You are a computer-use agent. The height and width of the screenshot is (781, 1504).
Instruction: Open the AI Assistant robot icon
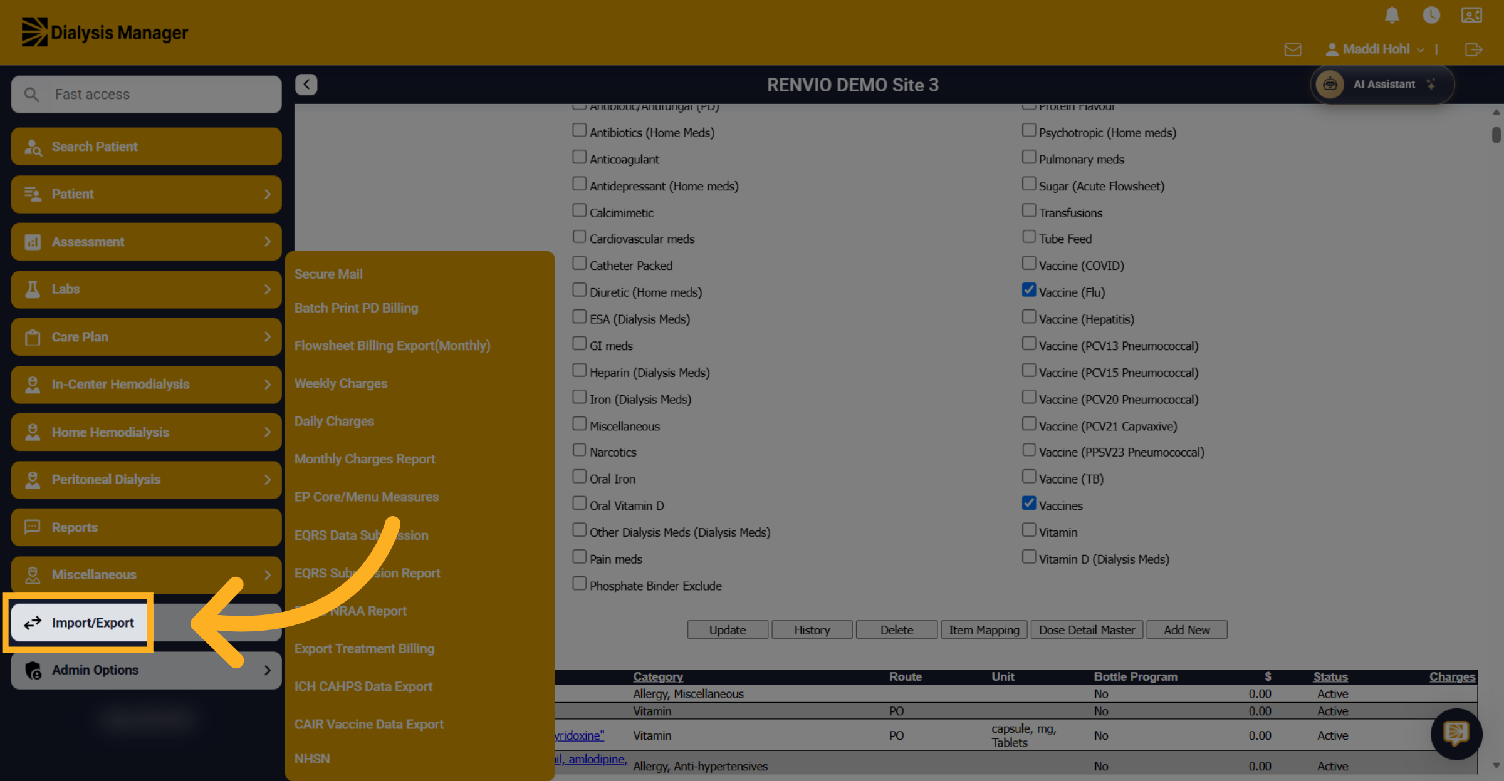pos(1330,85)
